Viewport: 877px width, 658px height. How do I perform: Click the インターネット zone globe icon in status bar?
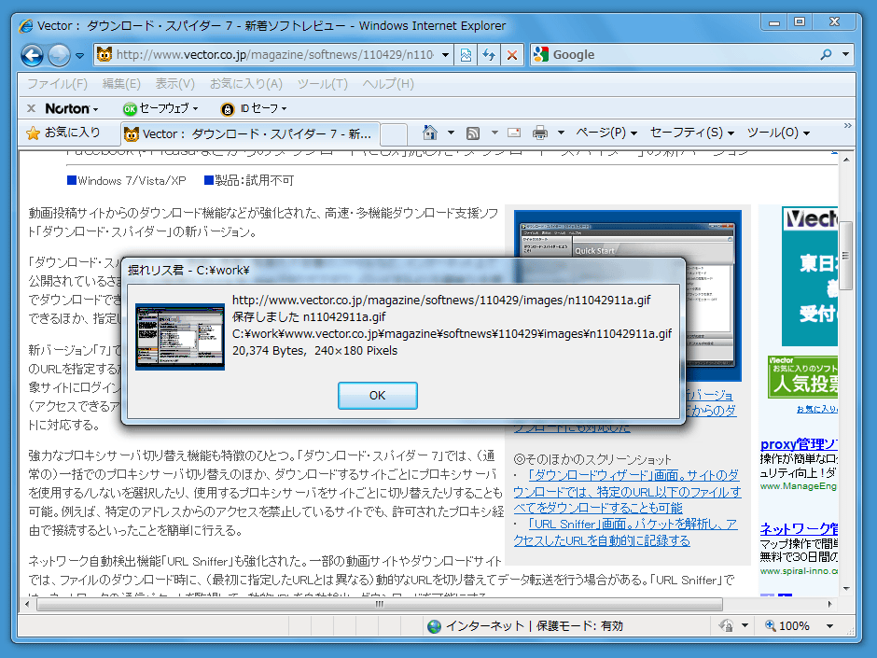point(434,626)
